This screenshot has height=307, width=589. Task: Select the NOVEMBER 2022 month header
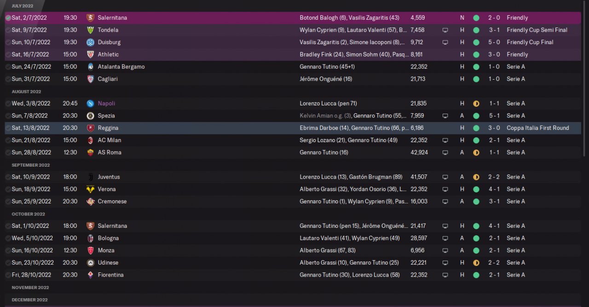[30, 288]
